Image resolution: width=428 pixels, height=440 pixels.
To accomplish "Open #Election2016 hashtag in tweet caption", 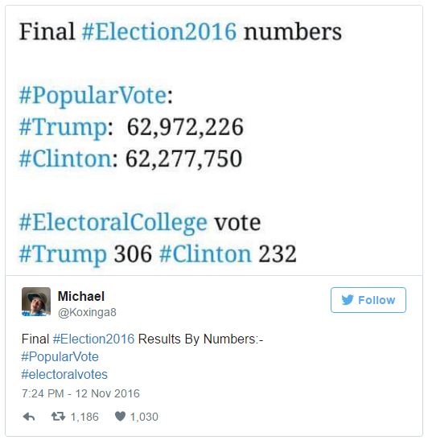I will point(94,339).
